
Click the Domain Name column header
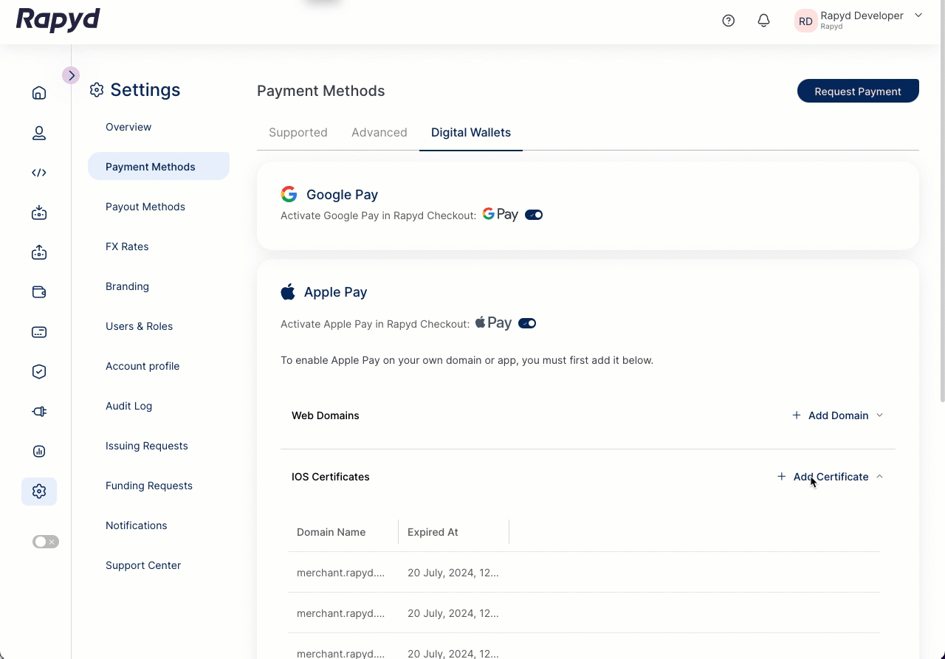click(x=331, y=532)
